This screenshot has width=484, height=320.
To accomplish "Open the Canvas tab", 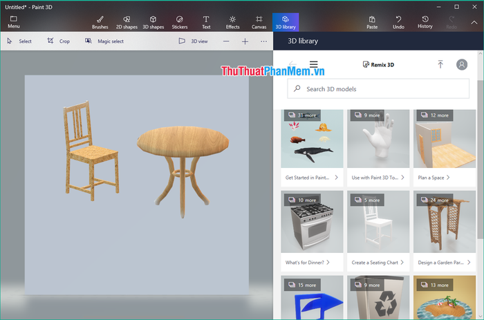I will tap(259, 23).
